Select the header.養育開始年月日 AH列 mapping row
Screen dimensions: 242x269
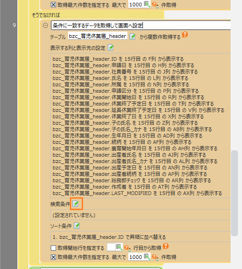pos(135,148)
